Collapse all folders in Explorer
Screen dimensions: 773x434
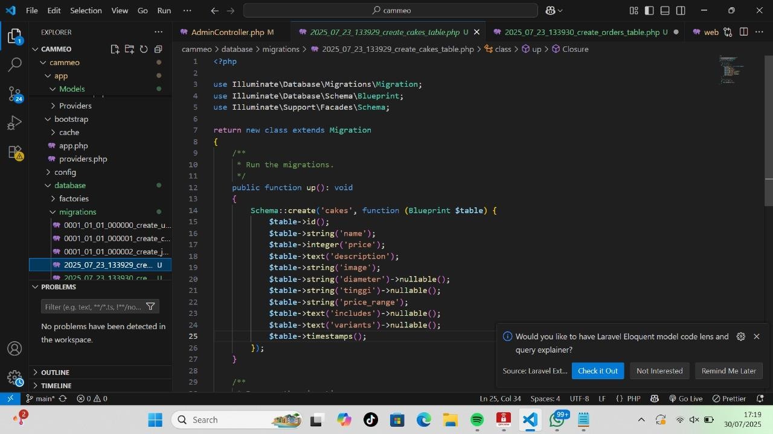coord(158,49)
